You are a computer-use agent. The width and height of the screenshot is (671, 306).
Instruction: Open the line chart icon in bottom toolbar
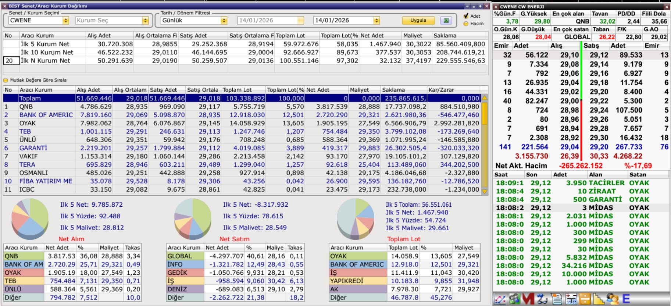click(x=500, y=299)
